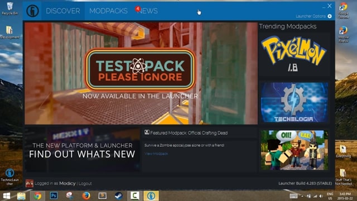The image size is (357, 201).
Task: Click the Modicy username text
Action: [67, 183]
